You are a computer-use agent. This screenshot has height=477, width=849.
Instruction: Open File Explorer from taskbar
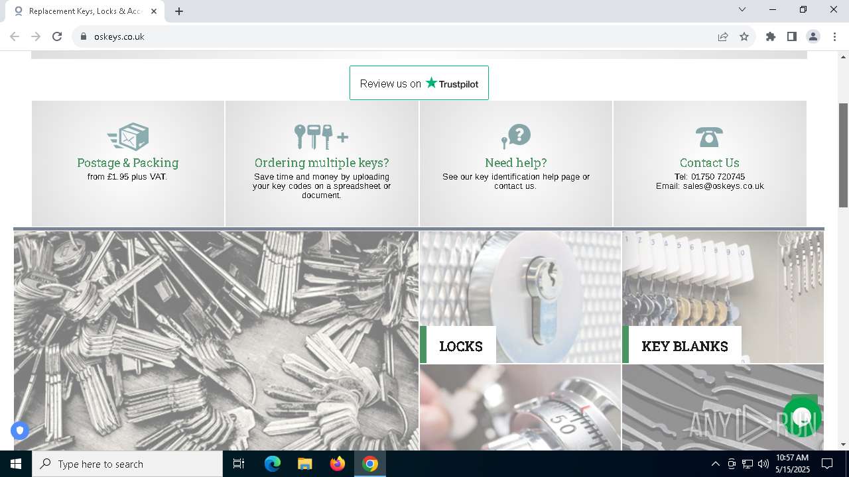coord(305,464)
